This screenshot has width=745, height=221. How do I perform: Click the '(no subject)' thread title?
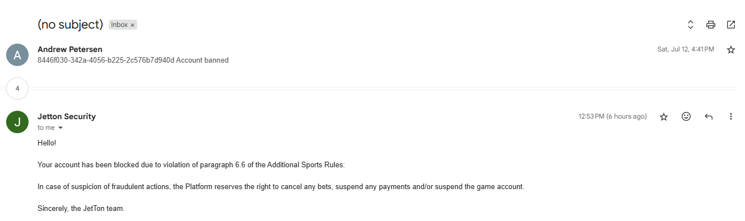click(70, 25)
